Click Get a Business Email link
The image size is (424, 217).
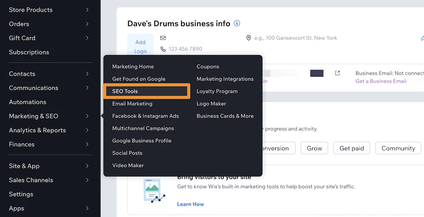click(x=381, y=81)
